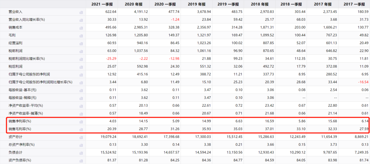Open chart icon for 资产负债率(%) row

pyautogui.click(x=81, y=161)
